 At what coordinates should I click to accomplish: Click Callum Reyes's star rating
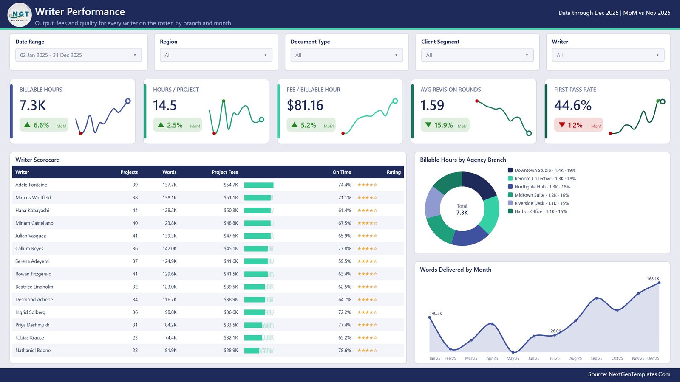pos(367,248)
